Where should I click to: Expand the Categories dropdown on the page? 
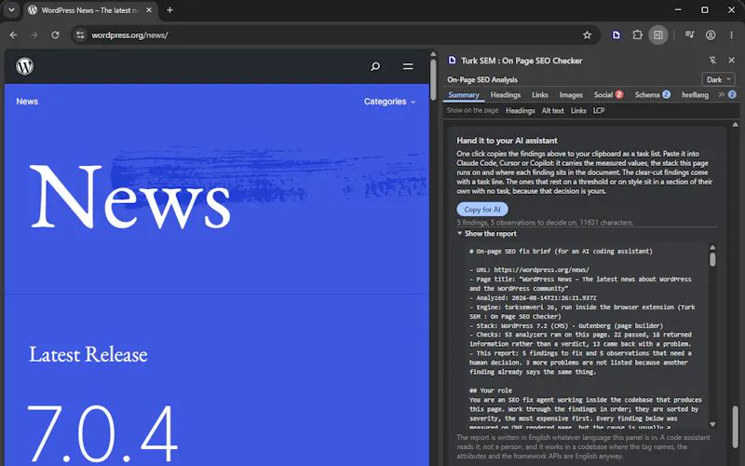pyautogui.click(x=389, y=102)
